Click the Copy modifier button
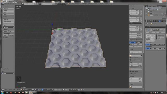 160,33
